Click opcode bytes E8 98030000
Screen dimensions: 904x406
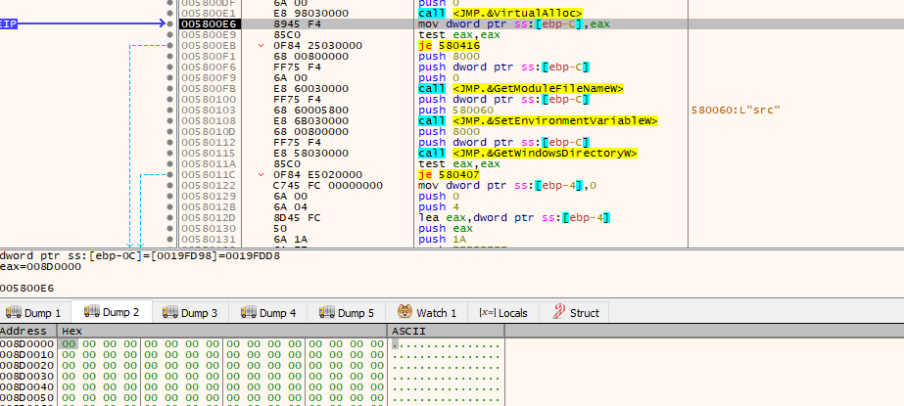tap(310, 14)
